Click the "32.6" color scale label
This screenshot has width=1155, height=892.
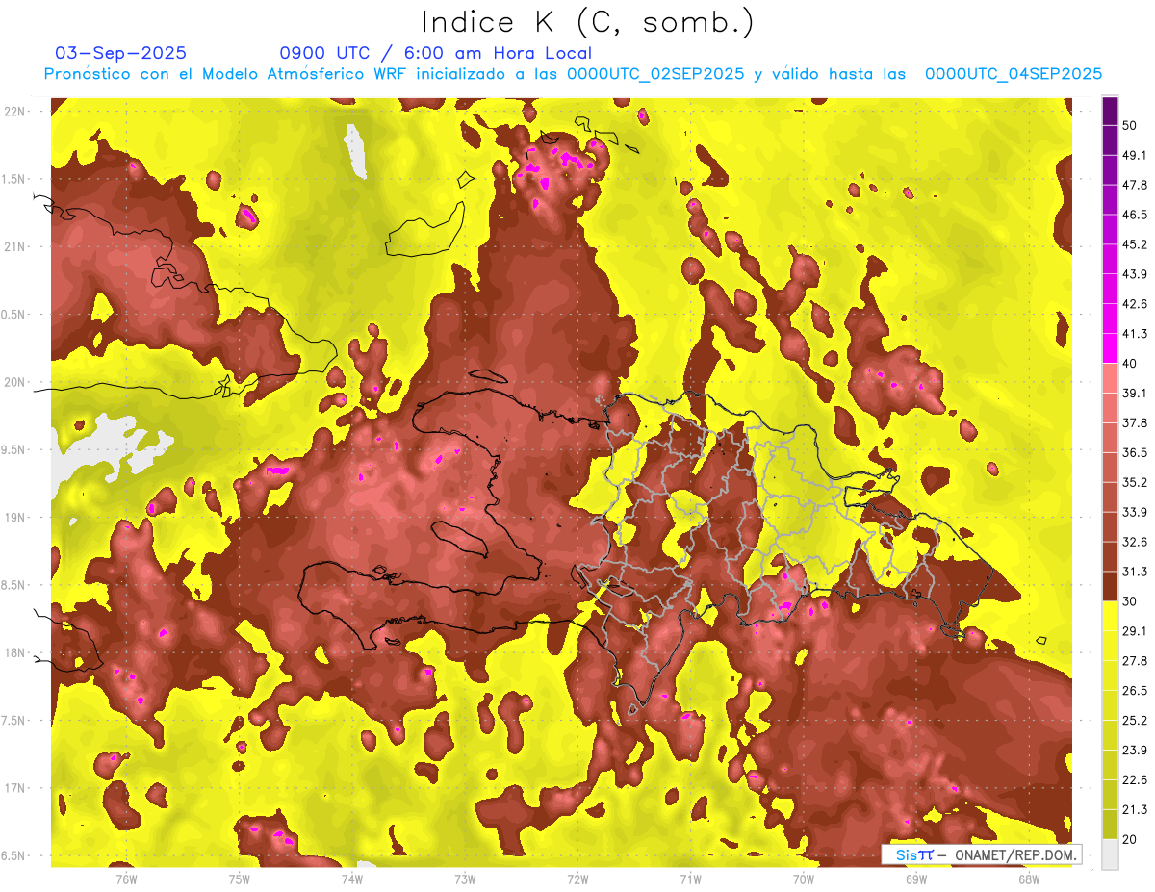pyautogui.click(x=1134, y=542)
